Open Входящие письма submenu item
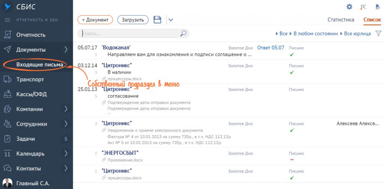384x189 pixels. pos(40,64)
